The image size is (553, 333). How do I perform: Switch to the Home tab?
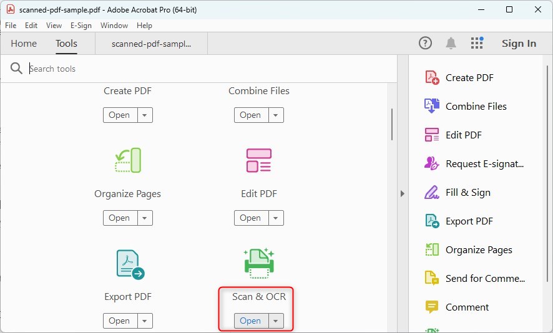point(24,44)
